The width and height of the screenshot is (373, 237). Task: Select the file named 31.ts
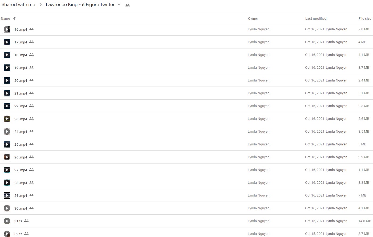tap(18, 221)
